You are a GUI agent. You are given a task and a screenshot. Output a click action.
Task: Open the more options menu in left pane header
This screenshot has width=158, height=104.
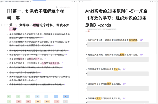(77, 2)
